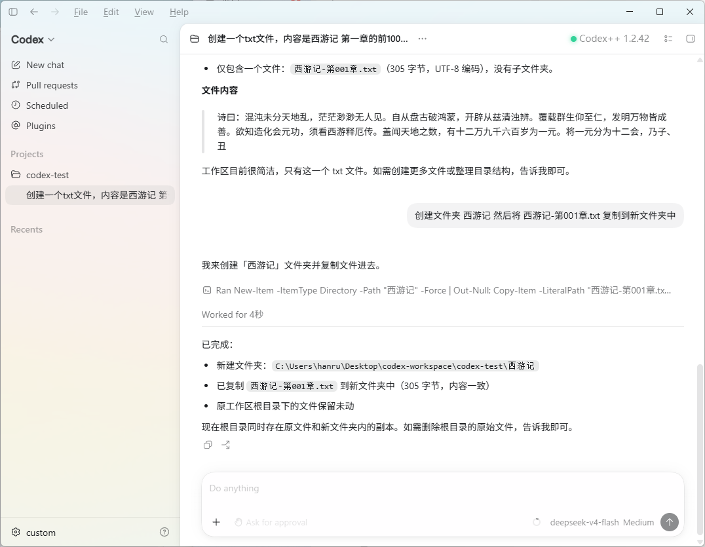Click the 文件内容 heading
Screen dimensions: 705x547
(219, 90)
